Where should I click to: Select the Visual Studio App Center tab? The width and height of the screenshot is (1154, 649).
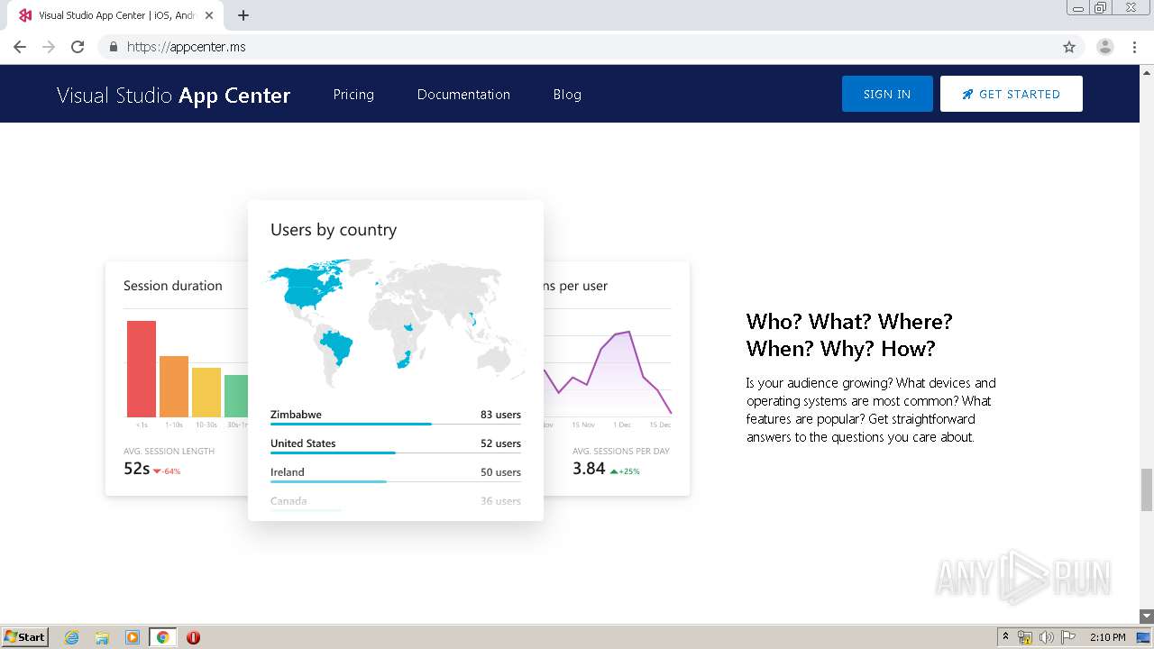(x=115, y=15)
